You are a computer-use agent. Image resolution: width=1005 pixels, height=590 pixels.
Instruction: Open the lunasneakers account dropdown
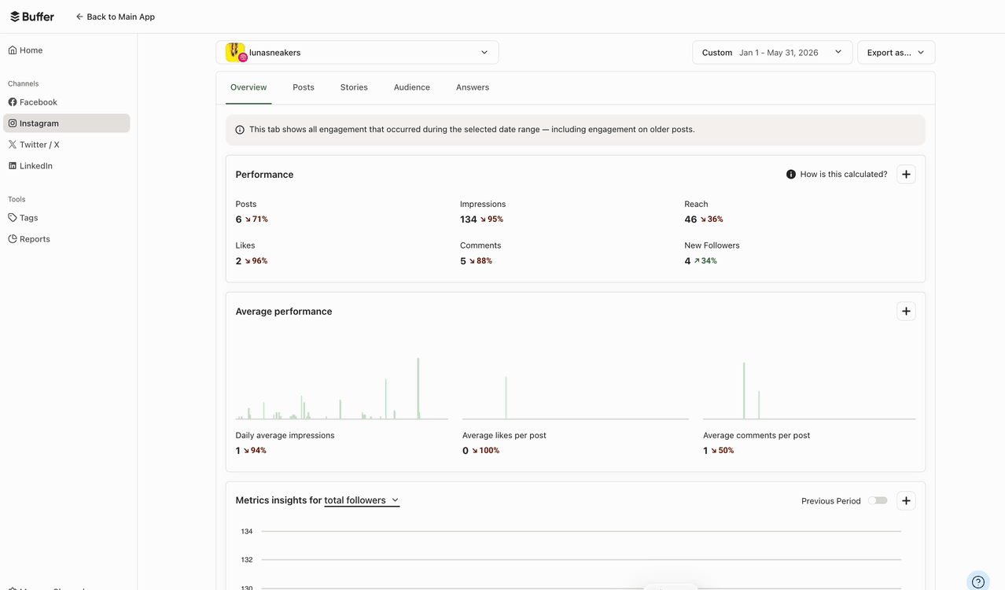[x=357, y=53]
